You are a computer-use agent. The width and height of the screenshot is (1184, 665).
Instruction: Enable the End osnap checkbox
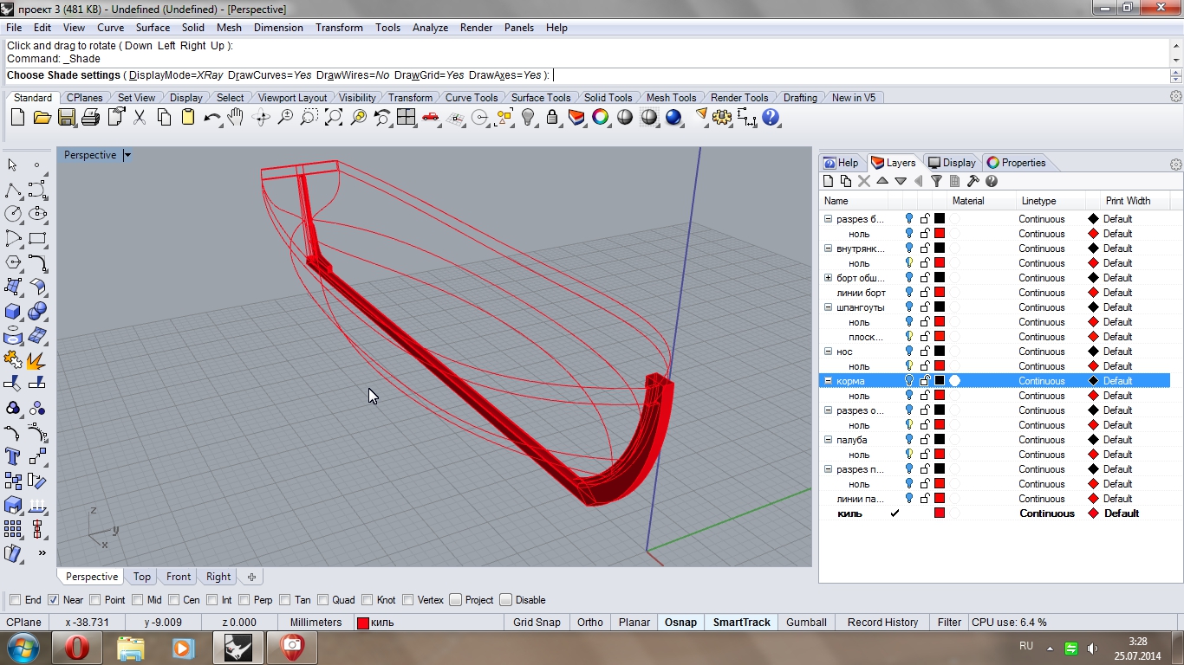16,600
